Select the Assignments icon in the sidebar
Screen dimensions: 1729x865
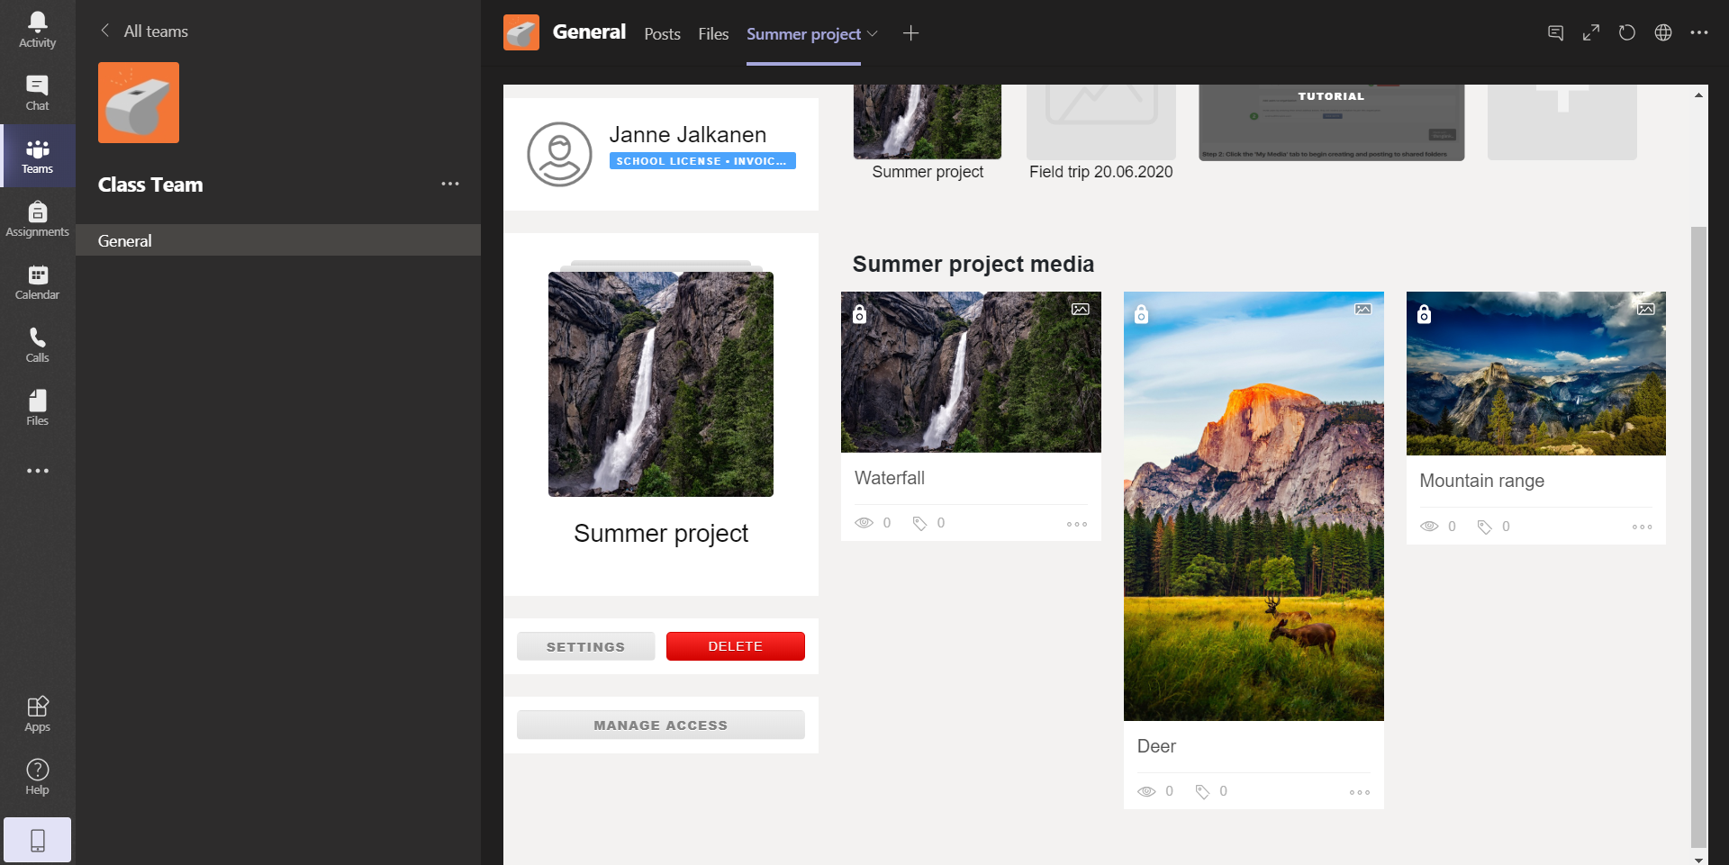click(x=36, y=216)
